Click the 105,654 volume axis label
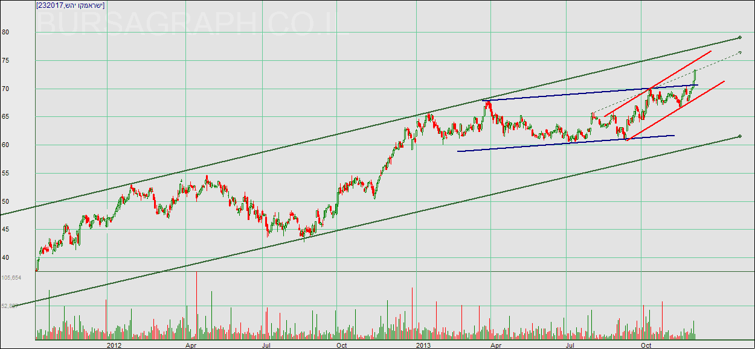Screen dimensions: 755x349 [x=11, y=278]
